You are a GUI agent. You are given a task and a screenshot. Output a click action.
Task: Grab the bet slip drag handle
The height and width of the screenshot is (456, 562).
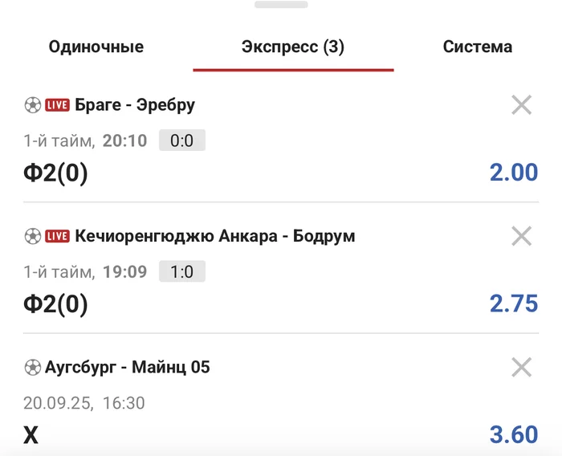click(281, 4)
